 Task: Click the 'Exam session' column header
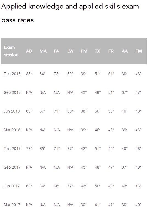click(x=11, y=51)
